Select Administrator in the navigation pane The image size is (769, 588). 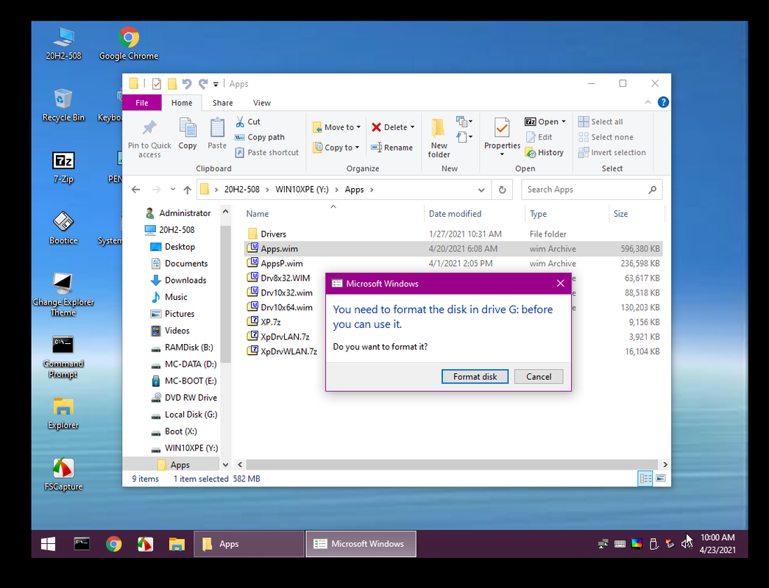pyautogui.click(x=179, y=213)
